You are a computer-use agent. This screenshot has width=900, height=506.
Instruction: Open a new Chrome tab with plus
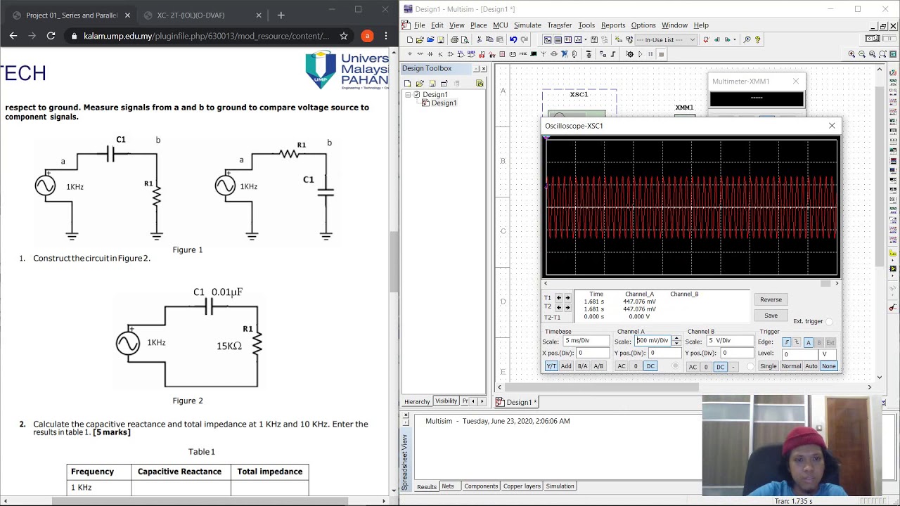tap(281, 15)
